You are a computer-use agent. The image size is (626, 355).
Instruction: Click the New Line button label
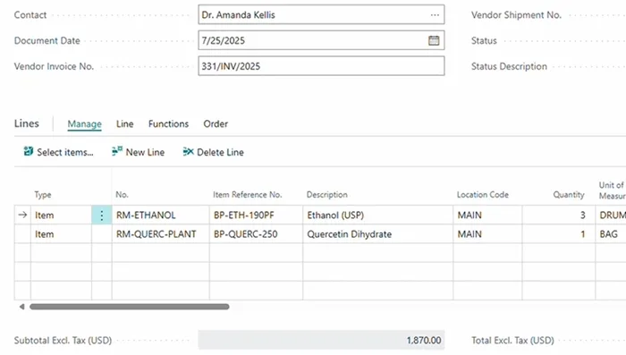point(145,152)
